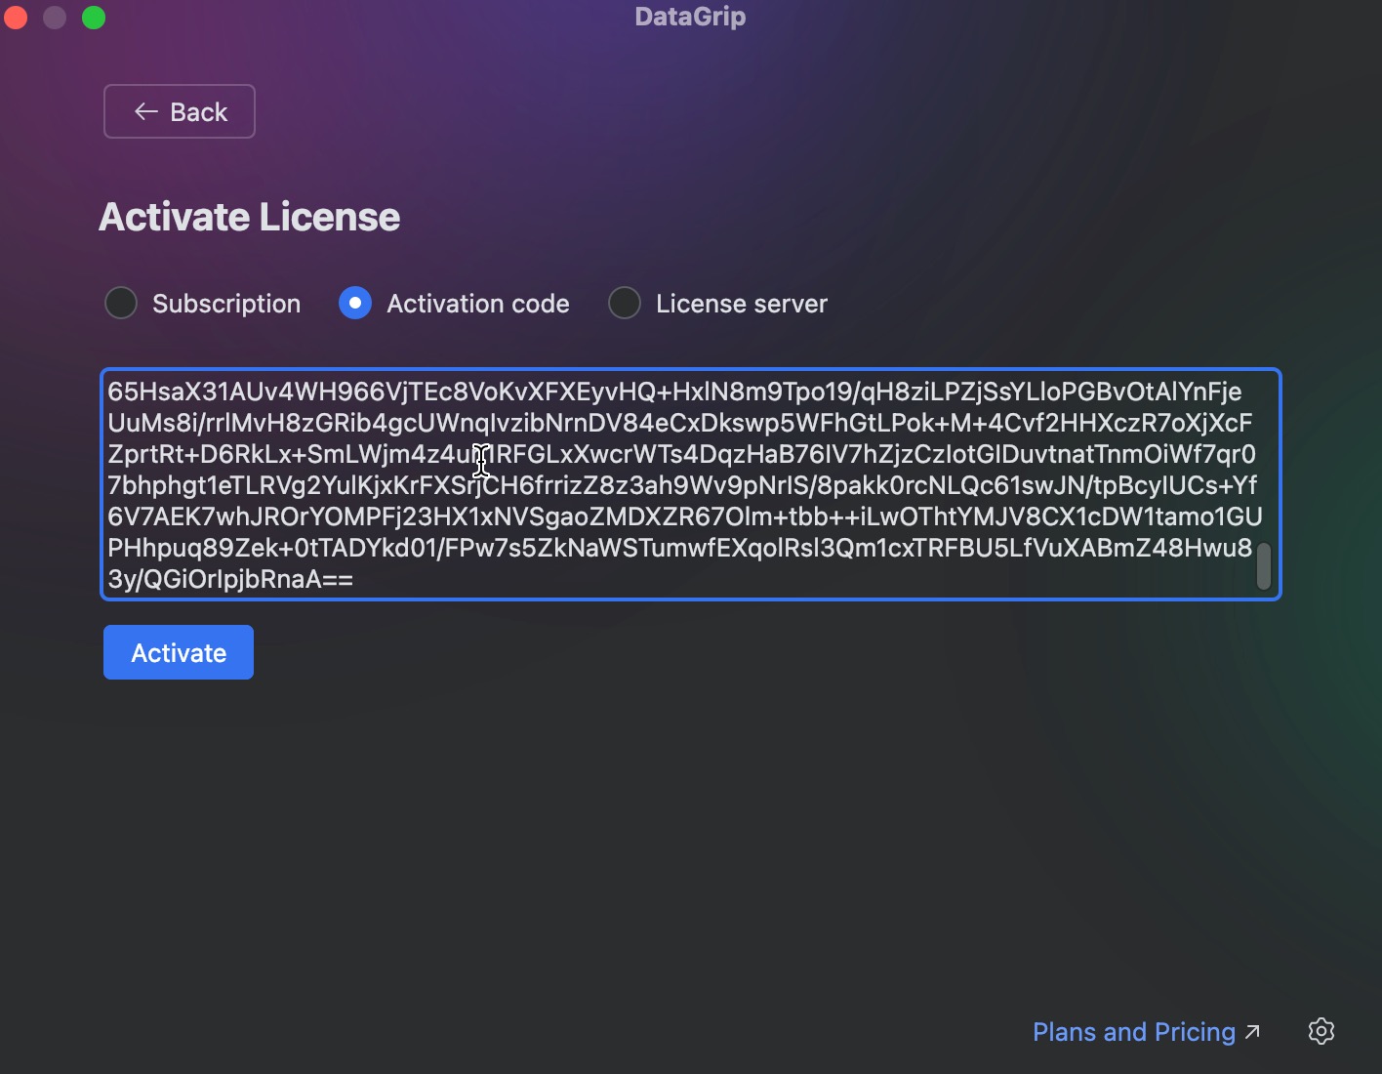Viewport: 1382px width, 1074px height.
Task: Place cursor at the end of "3y/QGiOrIpjbRnaA=="
Action: pos(354,579)
